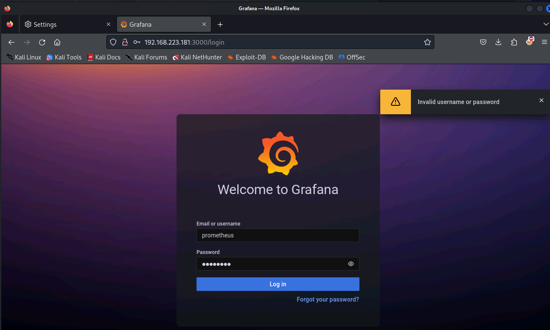This screenshot has width=550, height=330.
Task: Click the shield tracking protection icon
Action: coord(113,42)
